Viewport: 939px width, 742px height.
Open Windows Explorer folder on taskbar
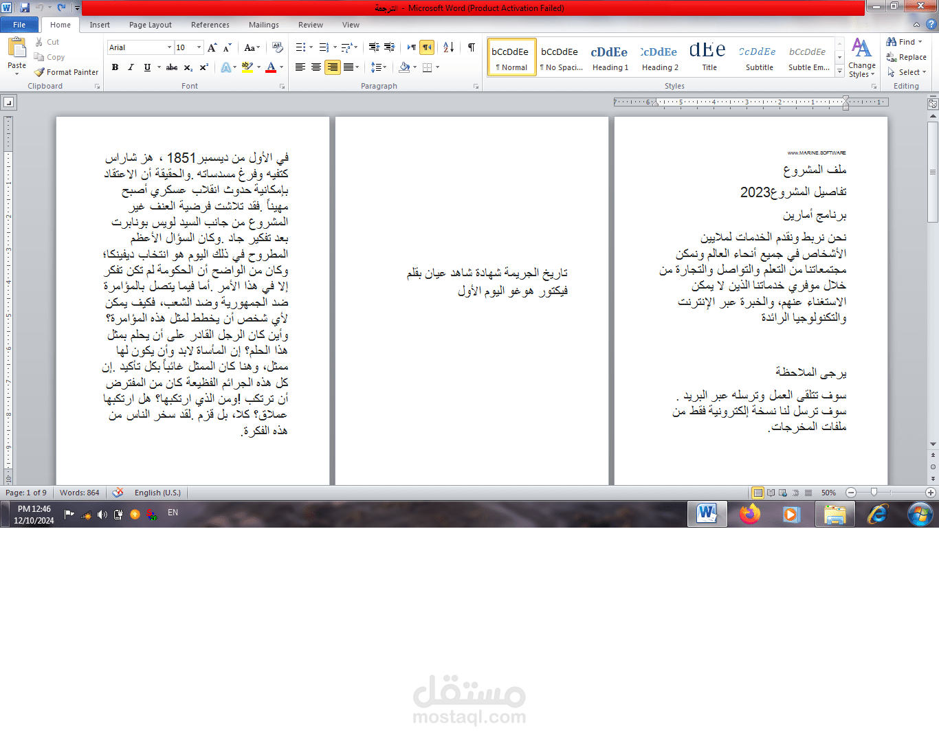click(x=835, y=514)
